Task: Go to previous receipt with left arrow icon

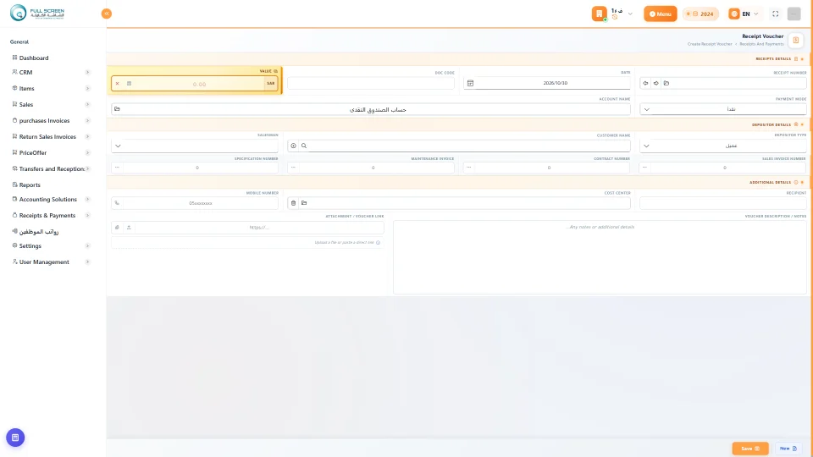Action: pos(645,83)
